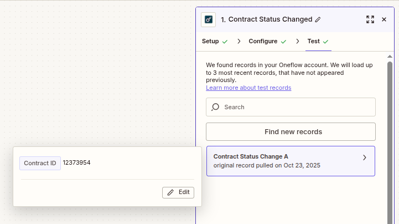Select Contract ID value 12373954
The width and height of the screenshot is (399, 224).
[x=76, y=162]
